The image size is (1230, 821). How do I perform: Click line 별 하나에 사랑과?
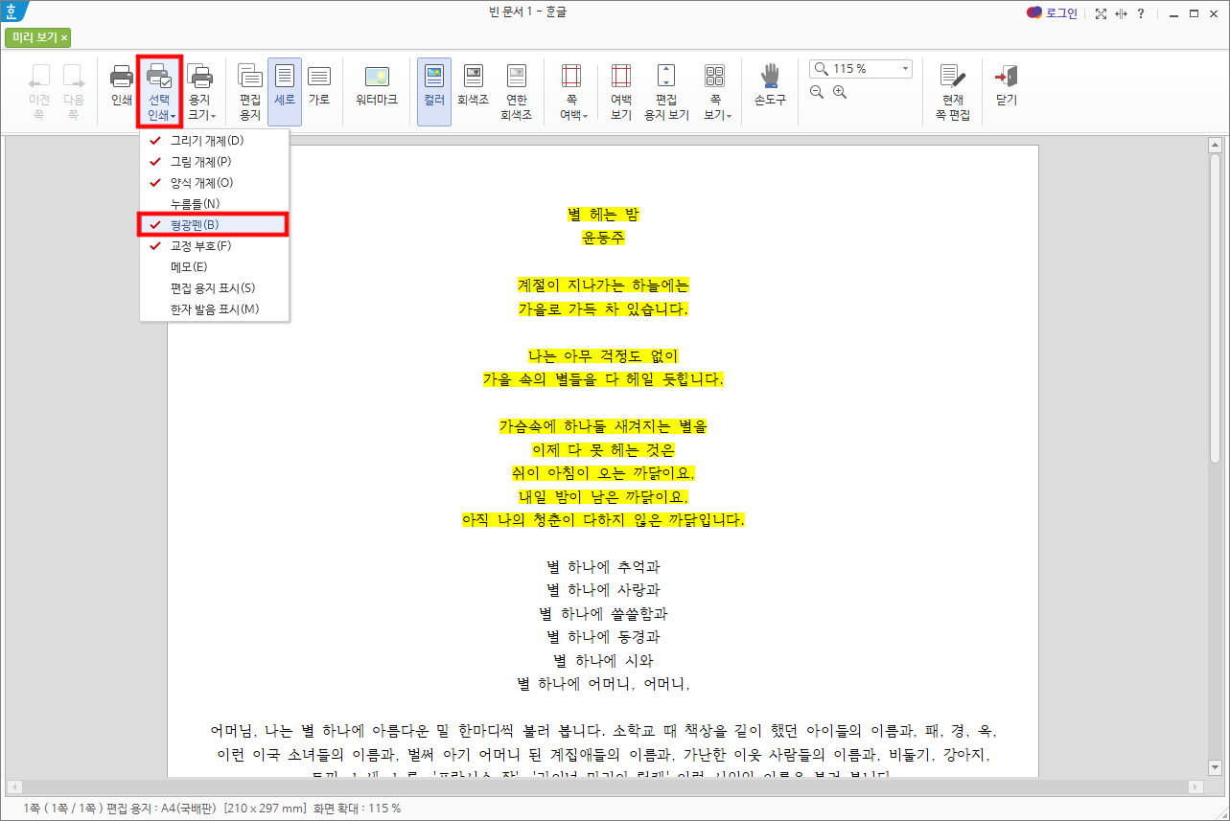[x=603, y=590]
